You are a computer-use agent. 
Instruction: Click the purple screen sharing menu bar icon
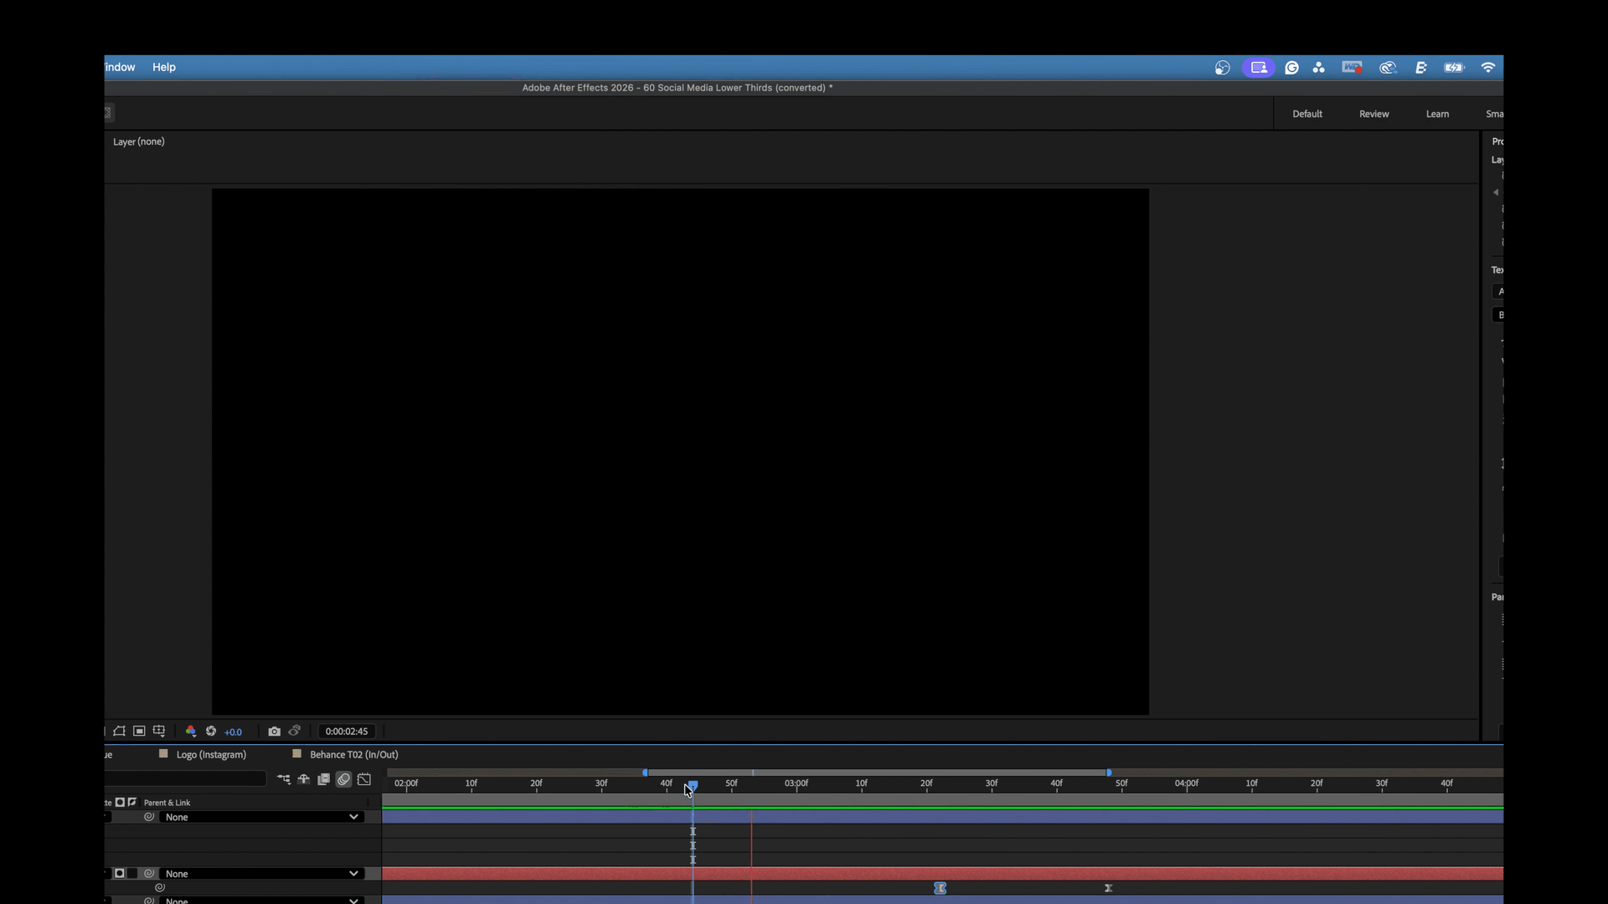click(x=1258, y=68)
